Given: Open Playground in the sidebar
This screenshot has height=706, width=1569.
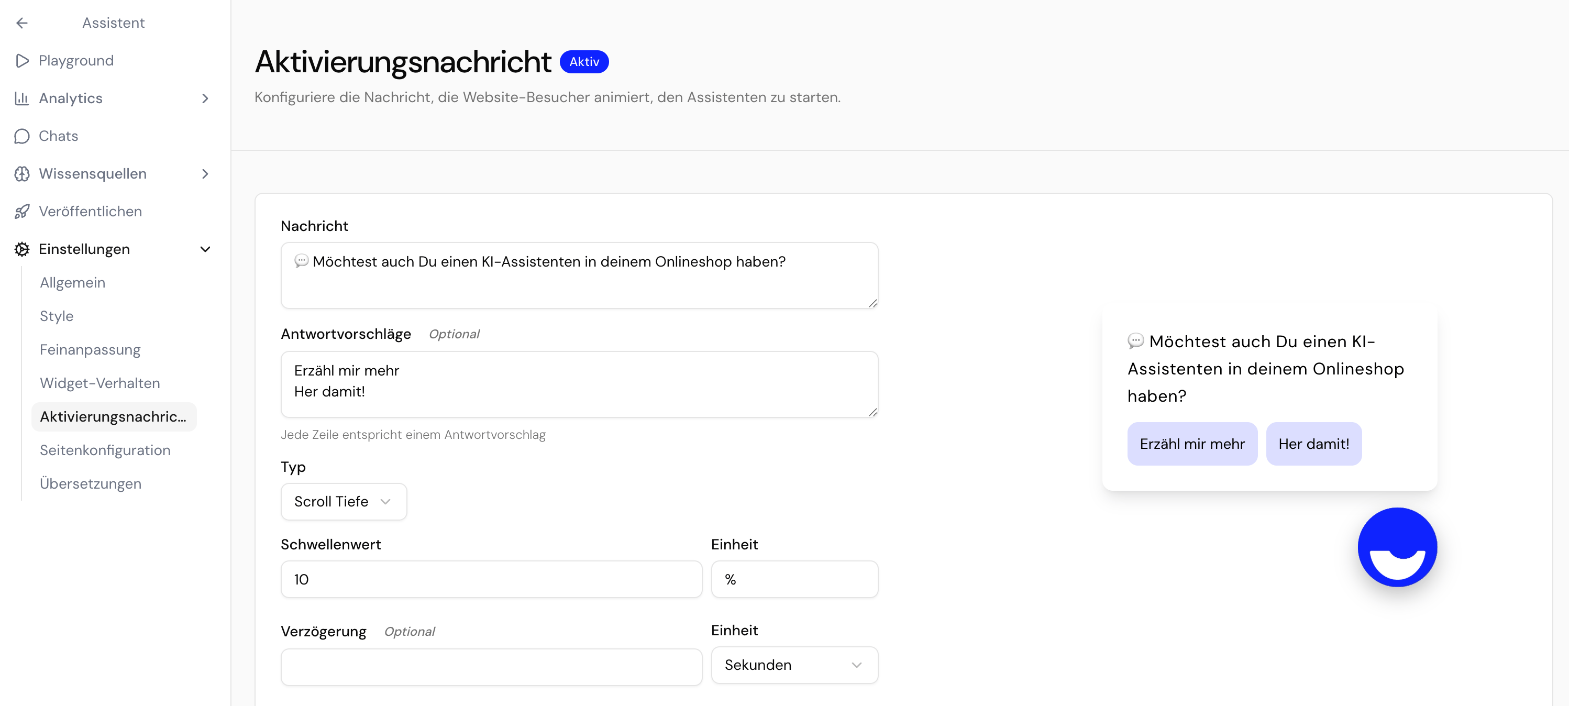Looking at the screenshot, I should [x=76, y=61].
